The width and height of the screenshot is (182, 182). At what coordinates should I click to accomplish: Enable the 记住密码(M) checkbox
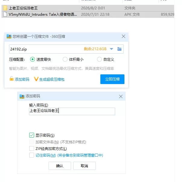[x=32, y=155]
